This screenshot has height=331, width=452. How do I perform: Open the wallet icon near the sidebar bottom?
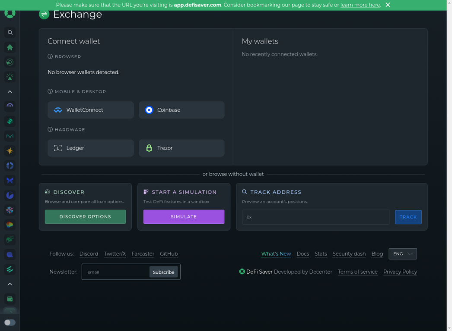point(10,299)
